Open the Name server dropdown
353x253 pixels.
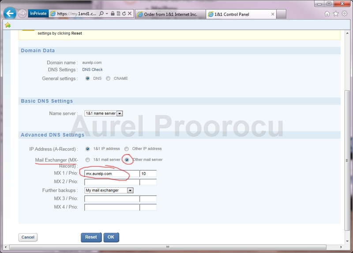click(104, 113)
